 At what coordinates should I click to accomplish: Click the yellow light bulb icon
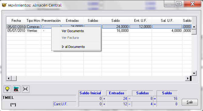7,89
